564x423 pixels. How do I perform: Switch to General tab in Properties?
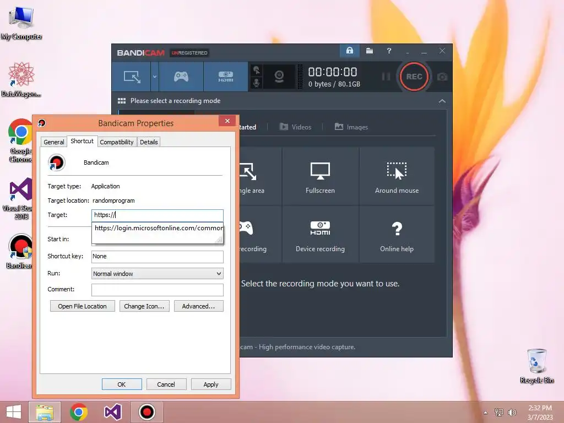point(53,142)
